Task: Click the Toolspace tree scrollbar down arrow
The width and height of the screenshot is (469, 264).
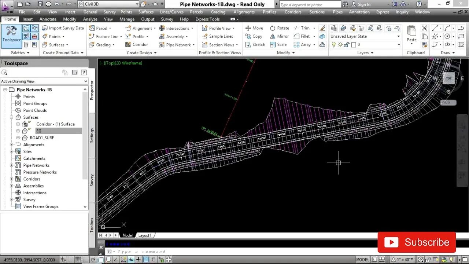Action: pos(85,207)
